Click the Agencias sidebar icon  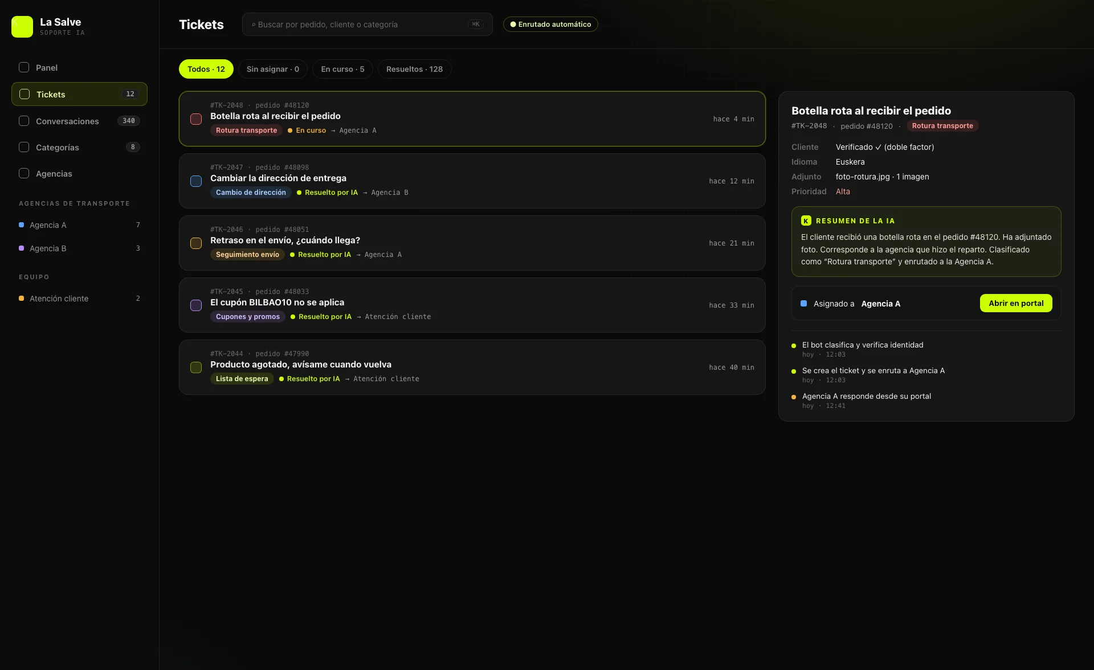tap(24, 173)
